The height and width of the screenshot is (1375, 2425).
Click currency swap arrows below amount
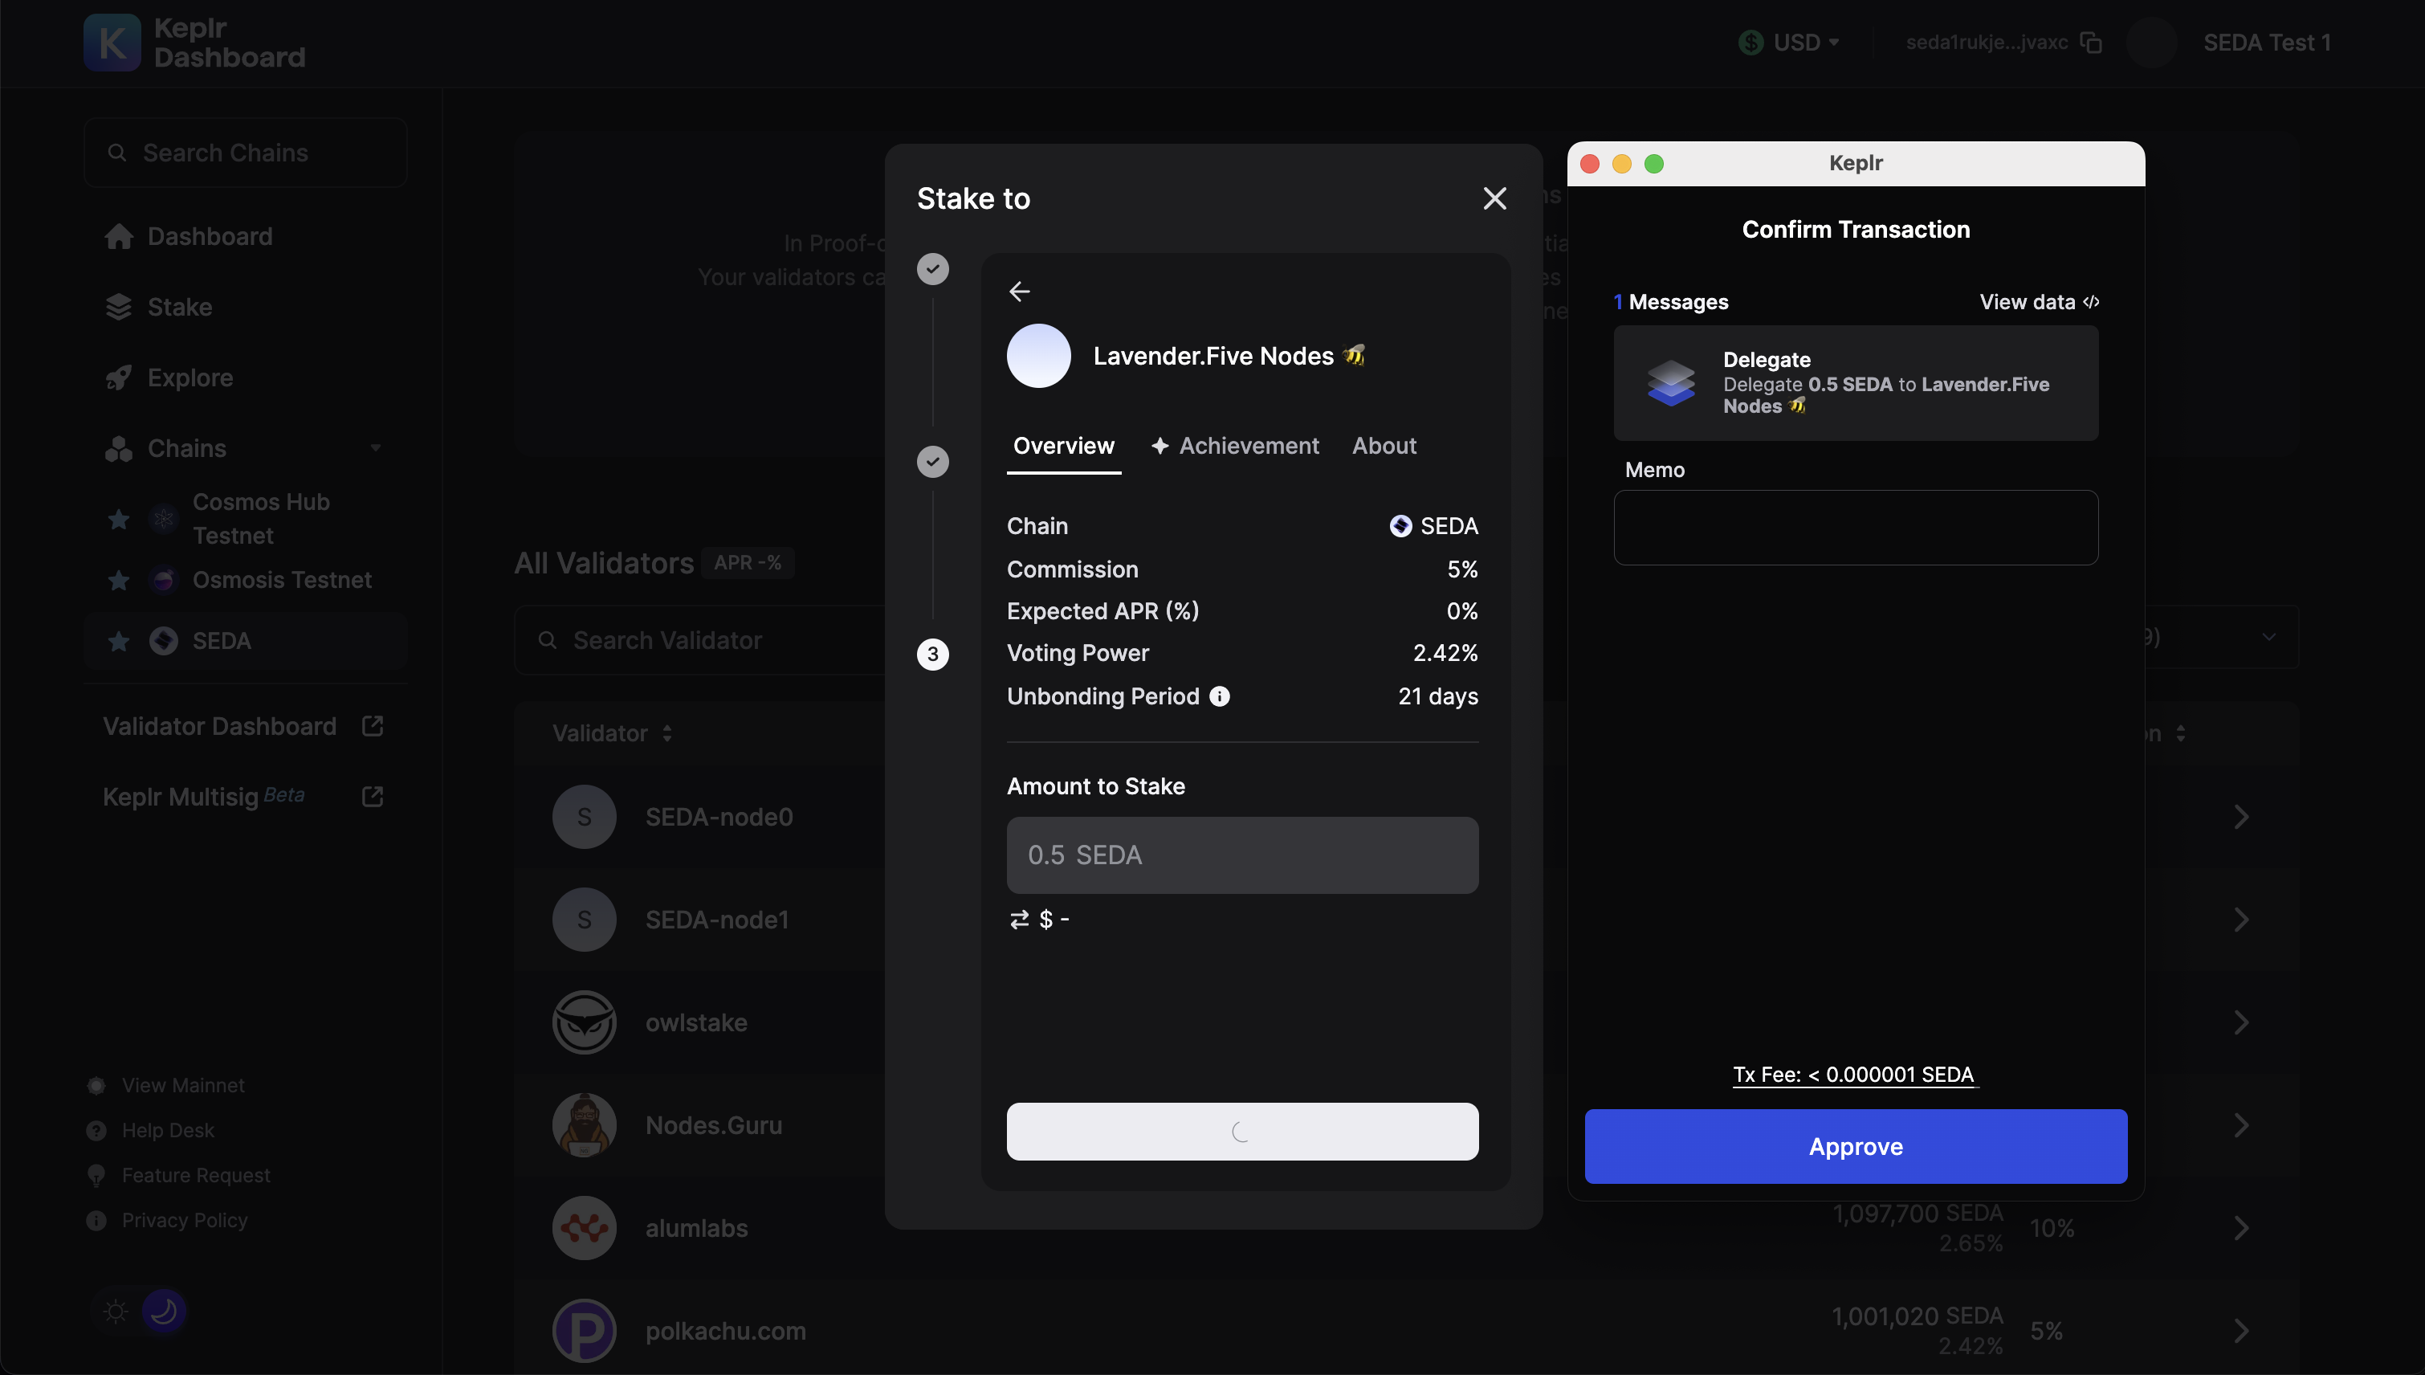point(1020,919)
